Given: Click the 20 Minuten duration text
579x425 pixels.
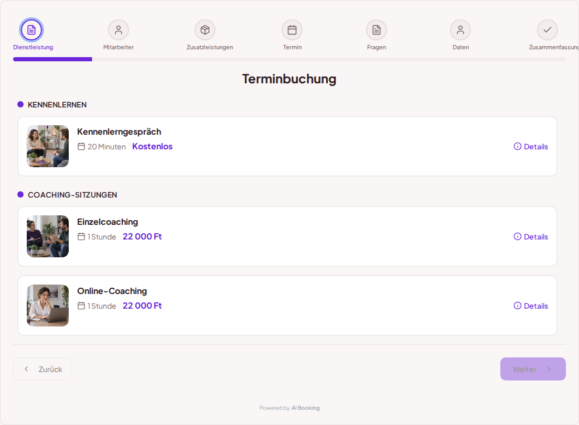Looking at the screenshot, I should [106, 147].
